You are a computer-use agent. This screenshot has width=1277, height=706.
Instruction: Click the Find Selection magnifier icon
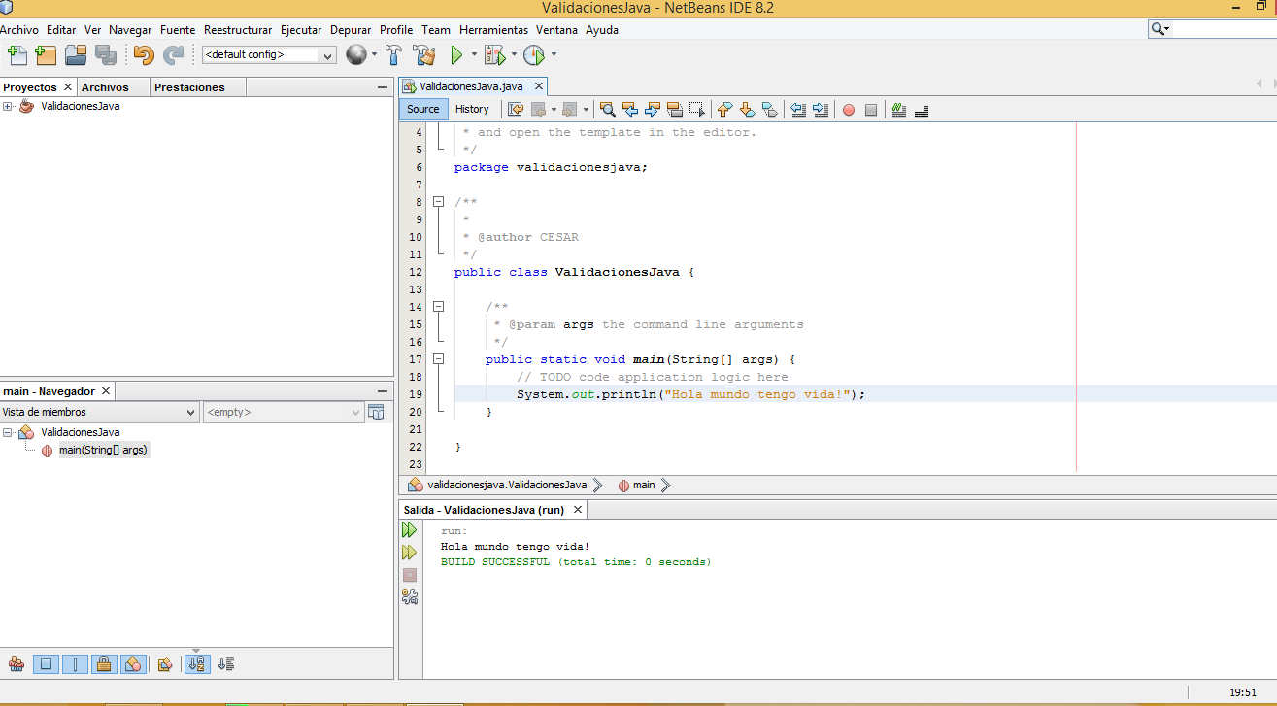point(608,110)
